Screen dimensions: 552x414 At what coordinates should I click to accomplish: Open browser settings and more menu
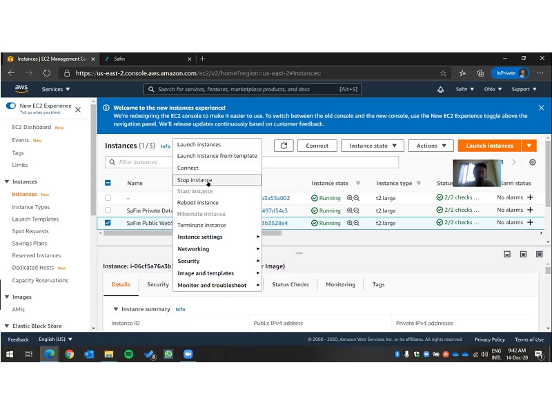[x=540, y=73]
